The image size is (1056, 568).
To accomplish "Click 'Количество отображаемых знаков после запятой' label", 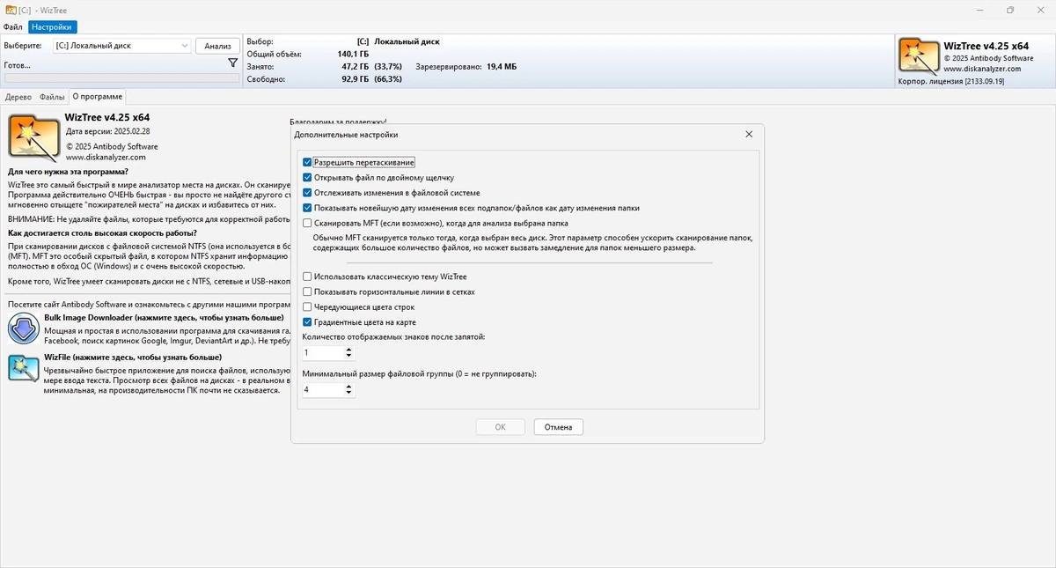I will [393, 336].
